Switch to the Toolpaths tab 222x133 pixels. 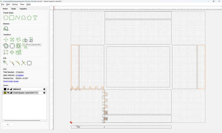pyautogui.click(x=23, y=9)
